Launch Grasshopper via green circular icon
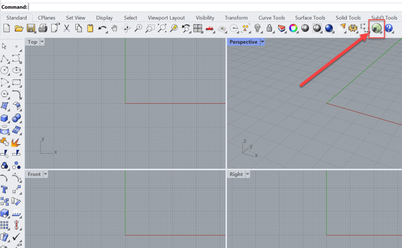The image size is (402, 248). 377,28
